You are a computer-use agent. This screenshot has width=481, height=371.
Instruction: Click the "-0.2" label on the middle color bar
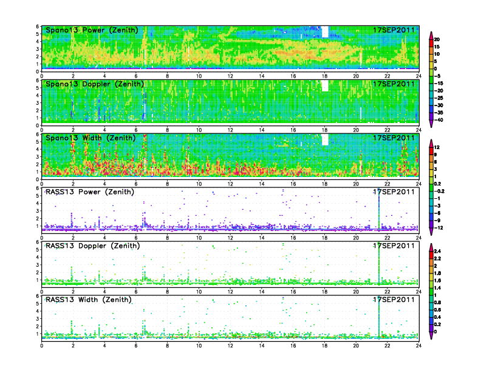click(439, 191)
